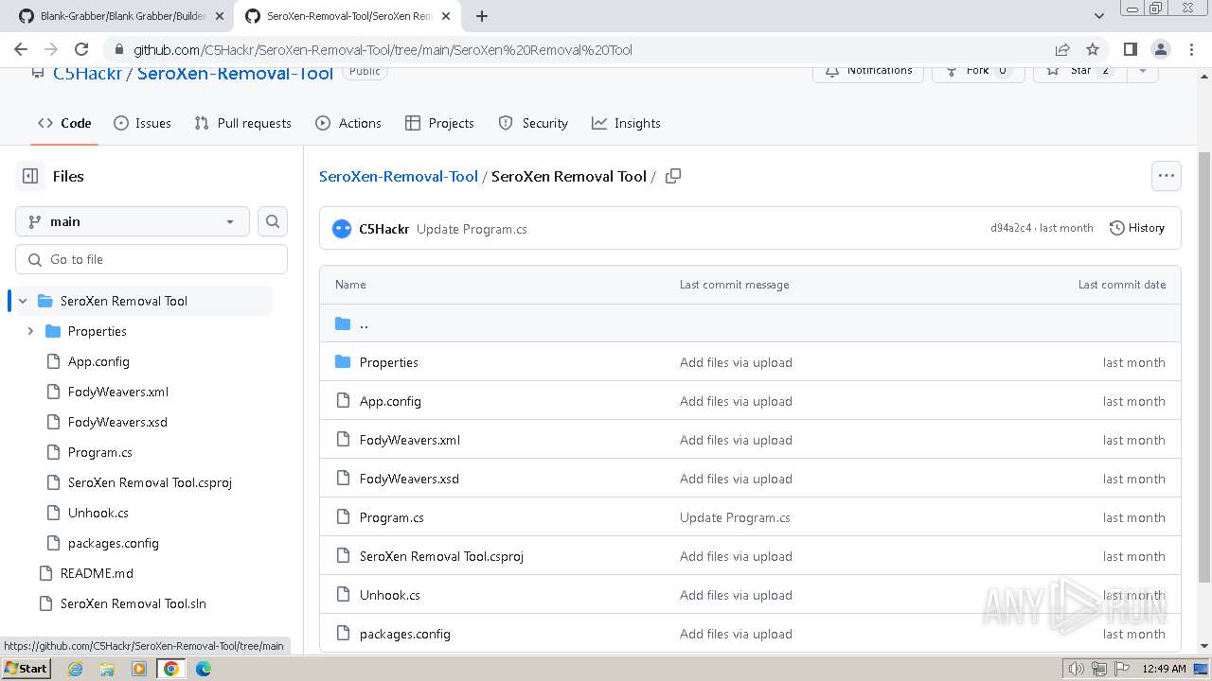
Task: Click the share page icon in address bar
Action: (1062, 49)
